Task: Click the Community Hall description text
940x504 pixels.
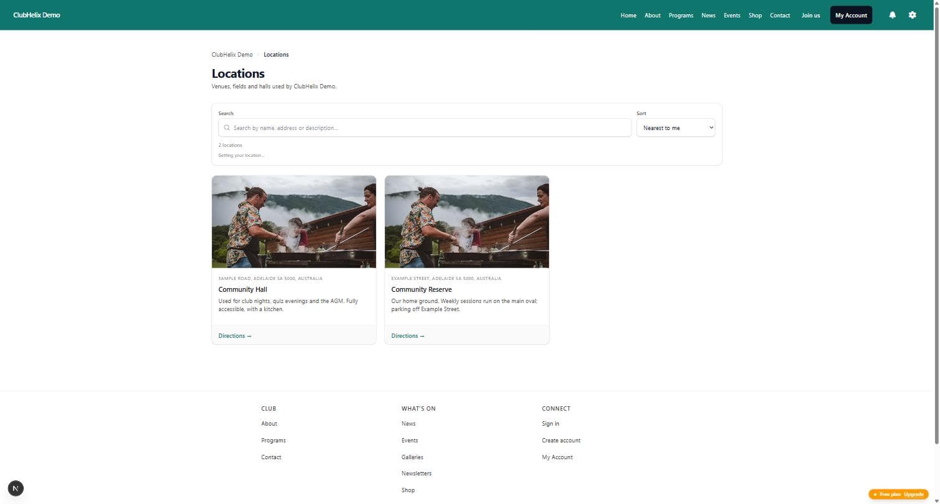Action: 288,305
